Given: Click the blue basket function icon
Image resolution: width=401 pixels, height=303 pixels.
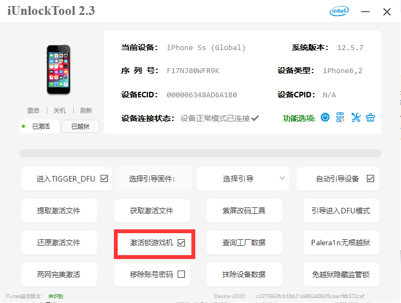Looking at the screenshot, I should [x=370, y=118].
